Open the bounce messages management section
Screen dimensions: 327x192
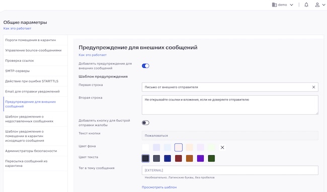(35, 50)
